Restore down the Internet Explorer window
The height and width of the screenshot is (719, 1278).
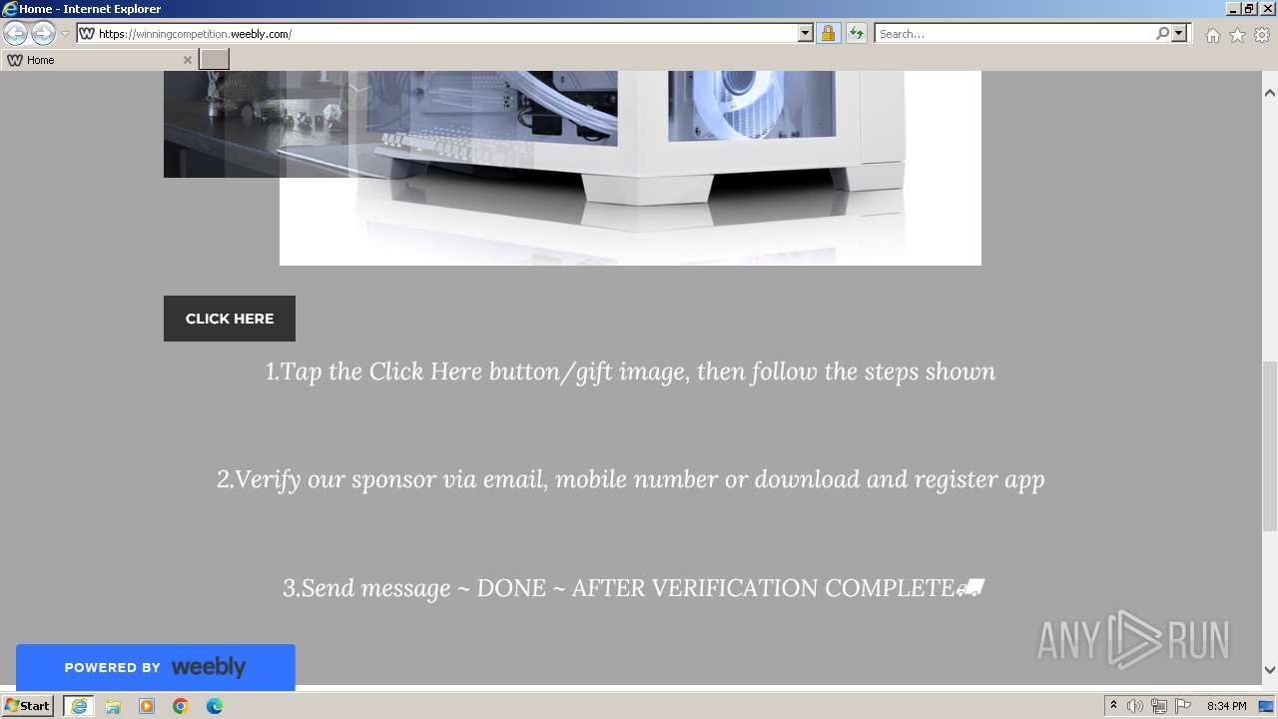(x=1250, y=9)
